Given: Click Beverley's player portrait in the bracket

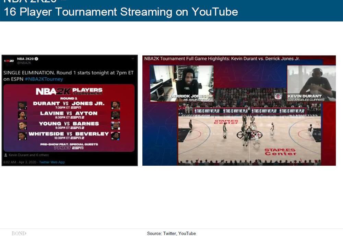Looking at the screenshot, I should [x=116, y=136].
